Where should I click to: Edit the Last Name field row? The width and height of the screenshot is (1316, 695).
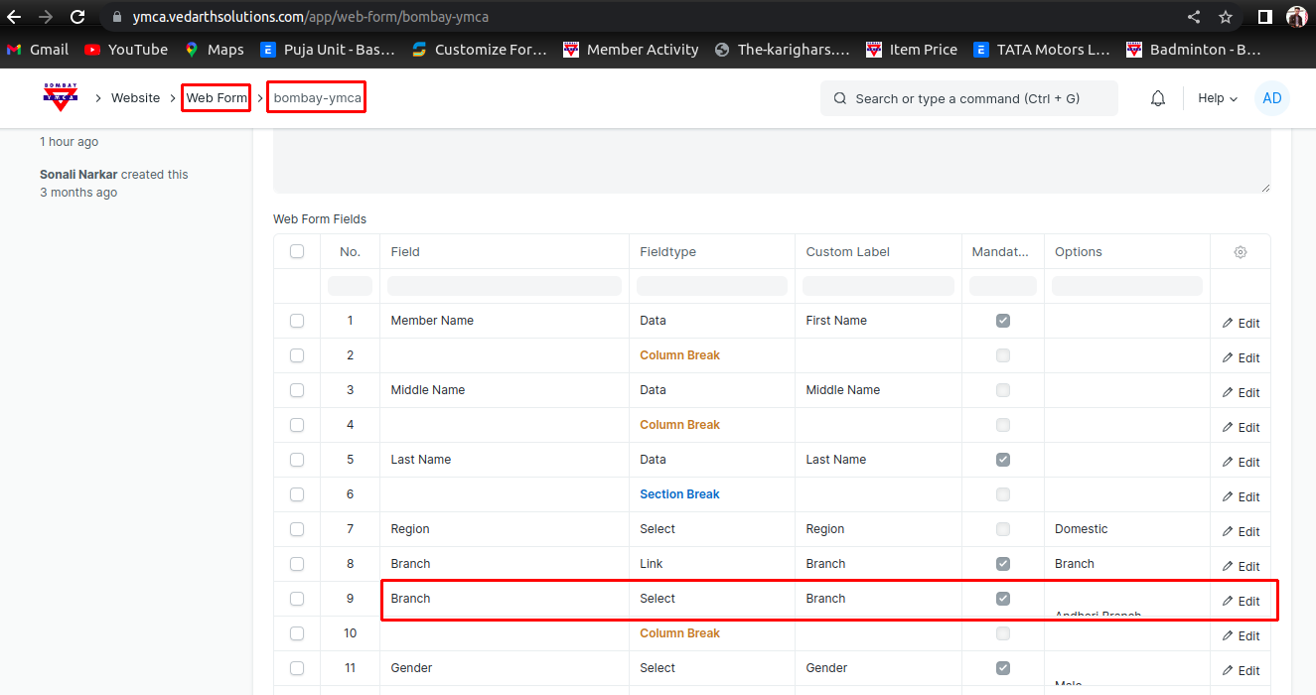(x=1241, y=462)
